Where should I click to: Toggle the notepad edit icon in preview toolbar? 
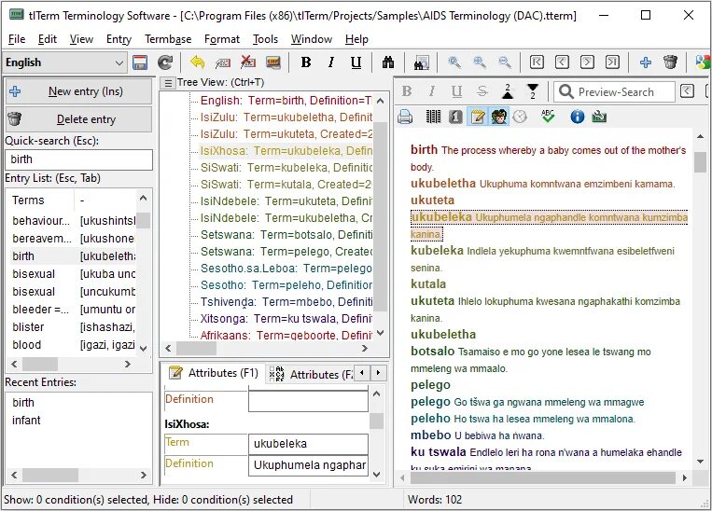click(x=477, y=117)
